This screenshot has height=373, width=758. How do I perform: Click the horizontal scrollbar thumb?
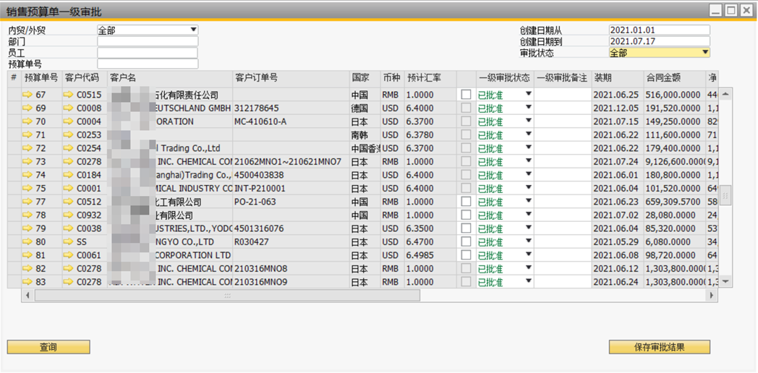coord(227,295)
